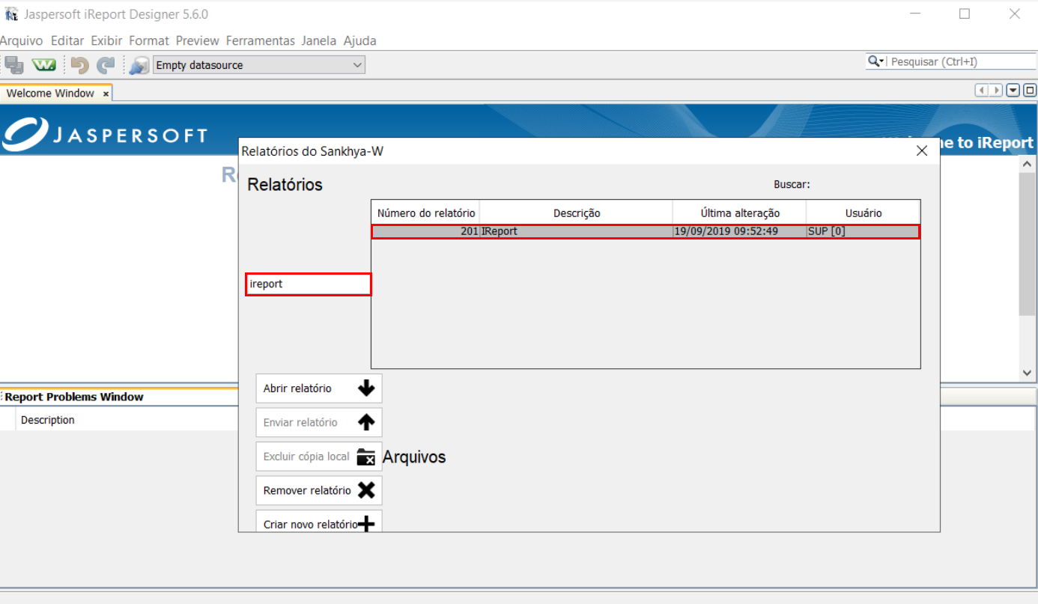Open the Janela menu
The image size is (1038, 604).
tap(319, 40)
